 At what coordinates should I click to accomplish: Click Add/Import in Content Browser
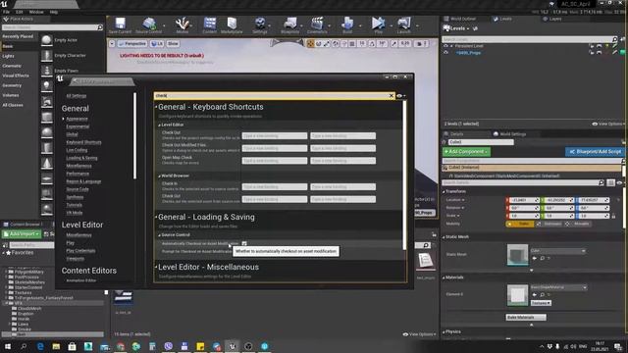22,233
